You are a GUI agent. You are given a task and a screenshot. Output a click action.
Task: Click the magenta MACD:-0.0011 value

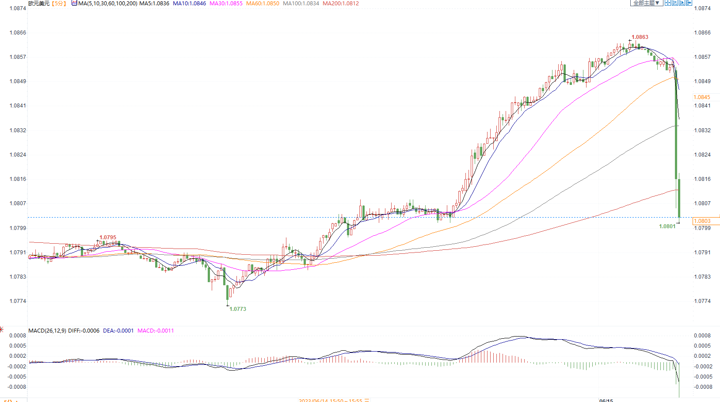[x=156, y=331]
